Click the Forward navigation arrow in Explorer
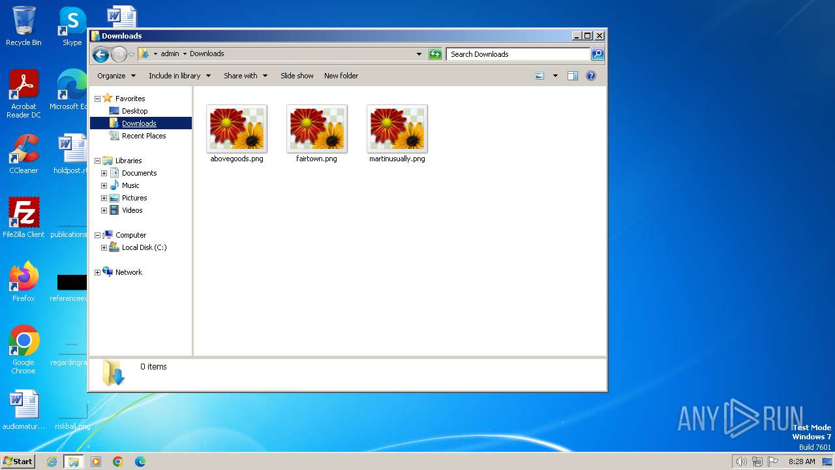The height and width of the screenshot is (470, 835). 119,54
